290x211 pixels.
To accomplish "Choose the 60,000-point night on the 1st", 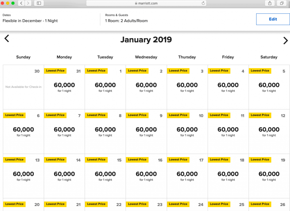I will [105, 87].
